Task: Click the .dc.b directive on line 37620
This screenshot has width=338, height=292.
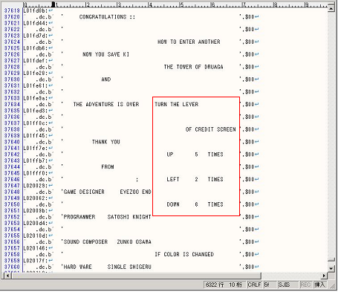Action: 43,17
